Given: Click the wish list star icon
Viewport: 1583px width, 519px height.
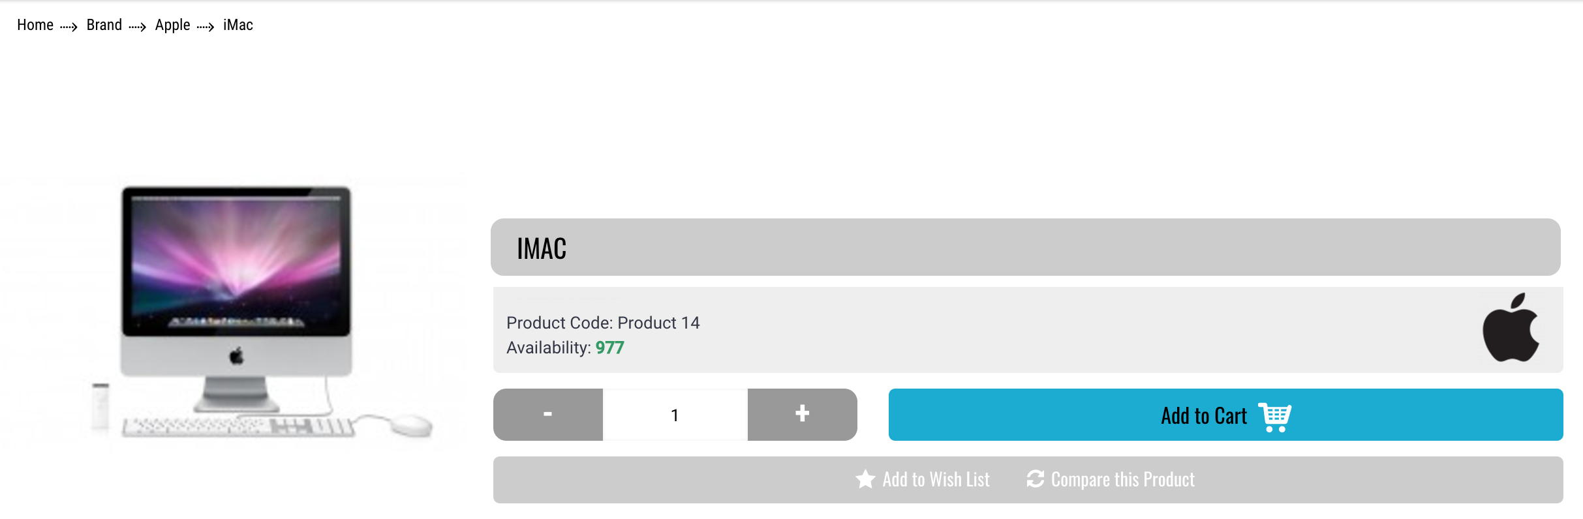Looking at the screenshot, I should (x=865, y=479).
